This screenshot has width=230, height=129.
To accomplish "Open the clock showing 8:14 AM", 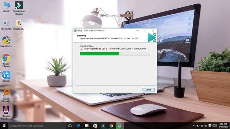I will point(224,126).
